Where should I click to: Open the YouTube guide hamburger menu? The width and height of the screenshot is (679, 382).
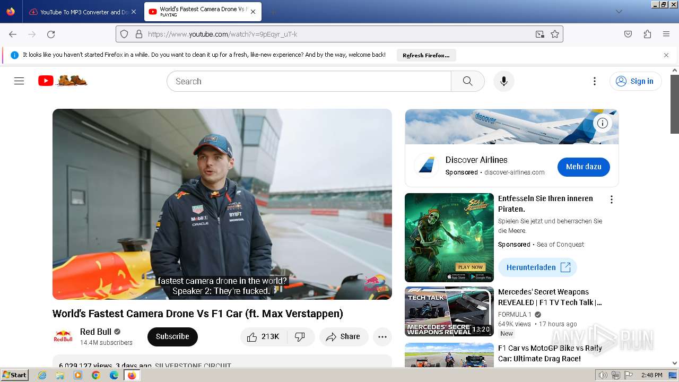click(19, 81)
